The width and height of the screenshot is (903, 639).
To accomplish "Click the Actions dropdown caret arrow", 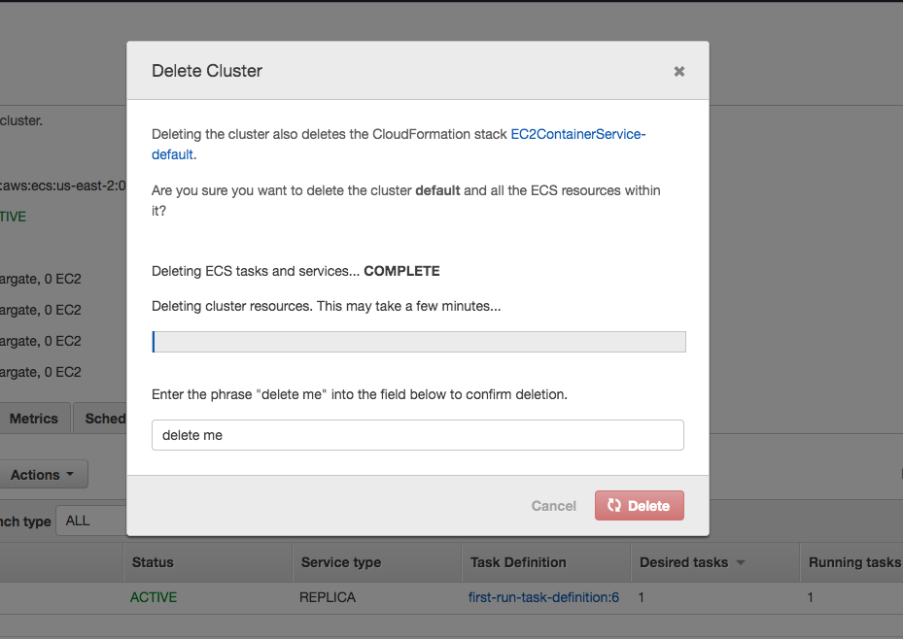I will click(x=70, y=475).
